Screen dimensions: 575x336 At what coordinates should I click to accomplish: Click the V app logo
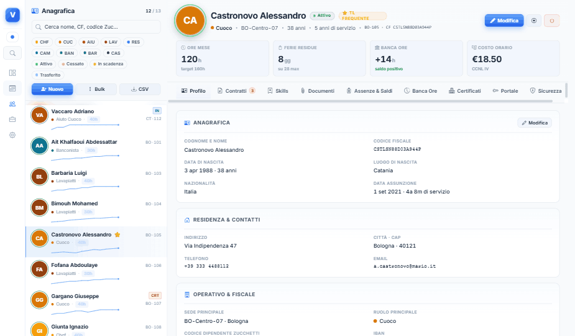click(12, 15)
